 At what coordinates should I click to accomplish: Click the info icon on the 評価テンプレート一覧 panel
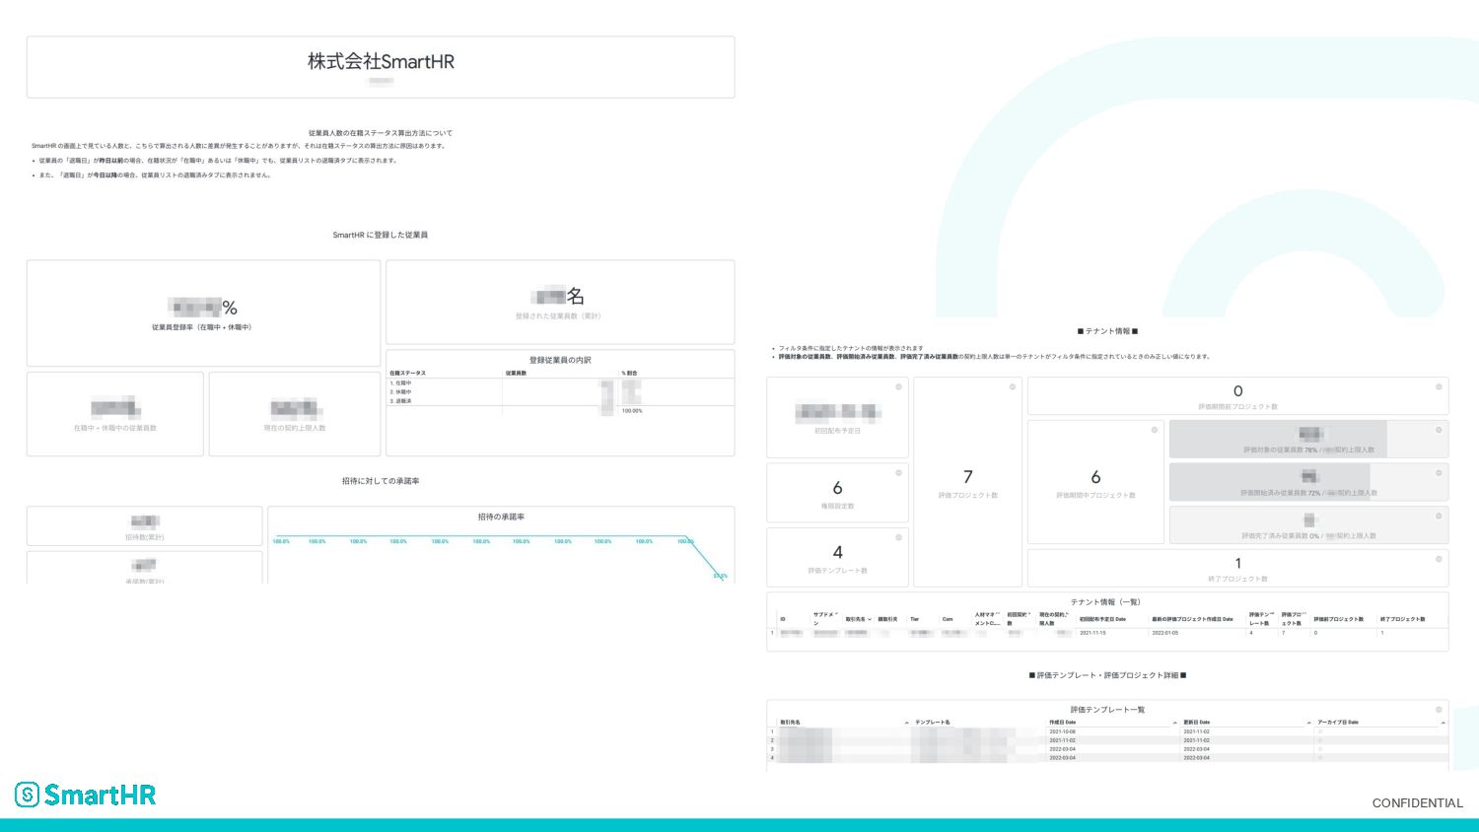[x=1439, y=710]
